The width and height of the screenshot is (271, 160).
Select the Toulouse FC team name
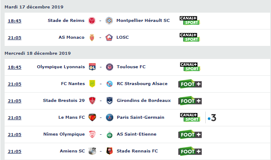pyautogui.click(x=131, y=67)
